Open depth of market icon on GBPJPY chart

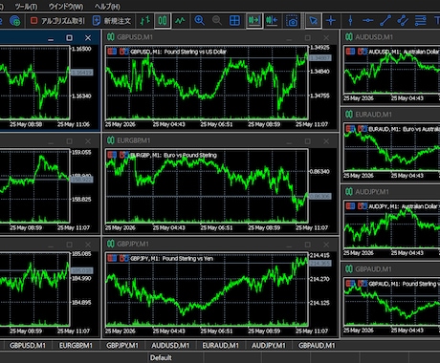point(123,258)
